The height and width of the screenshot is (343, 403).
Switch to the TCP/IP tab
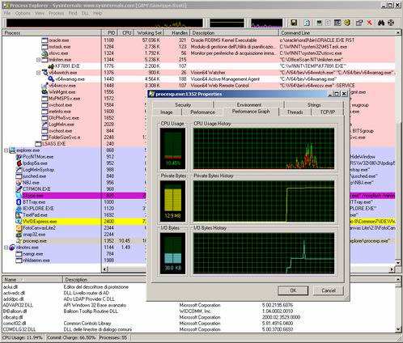(x=327, y=112)
